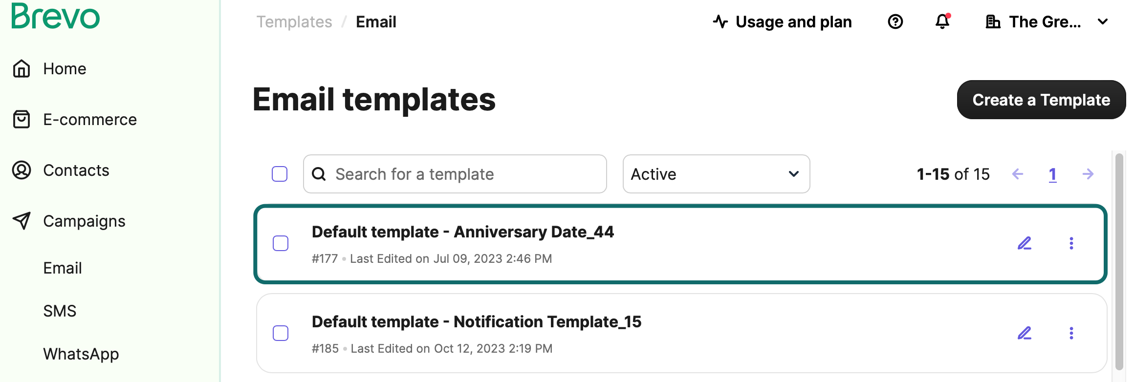Image resolution: width=1135 pixels, height=382 pixels.
Task: Open Usage and plan link
Action: click(x=782, y=22)
